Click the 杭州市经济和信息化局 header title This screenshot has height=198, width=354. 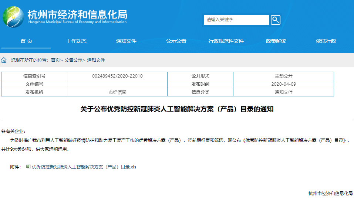[x=77, y=15]
